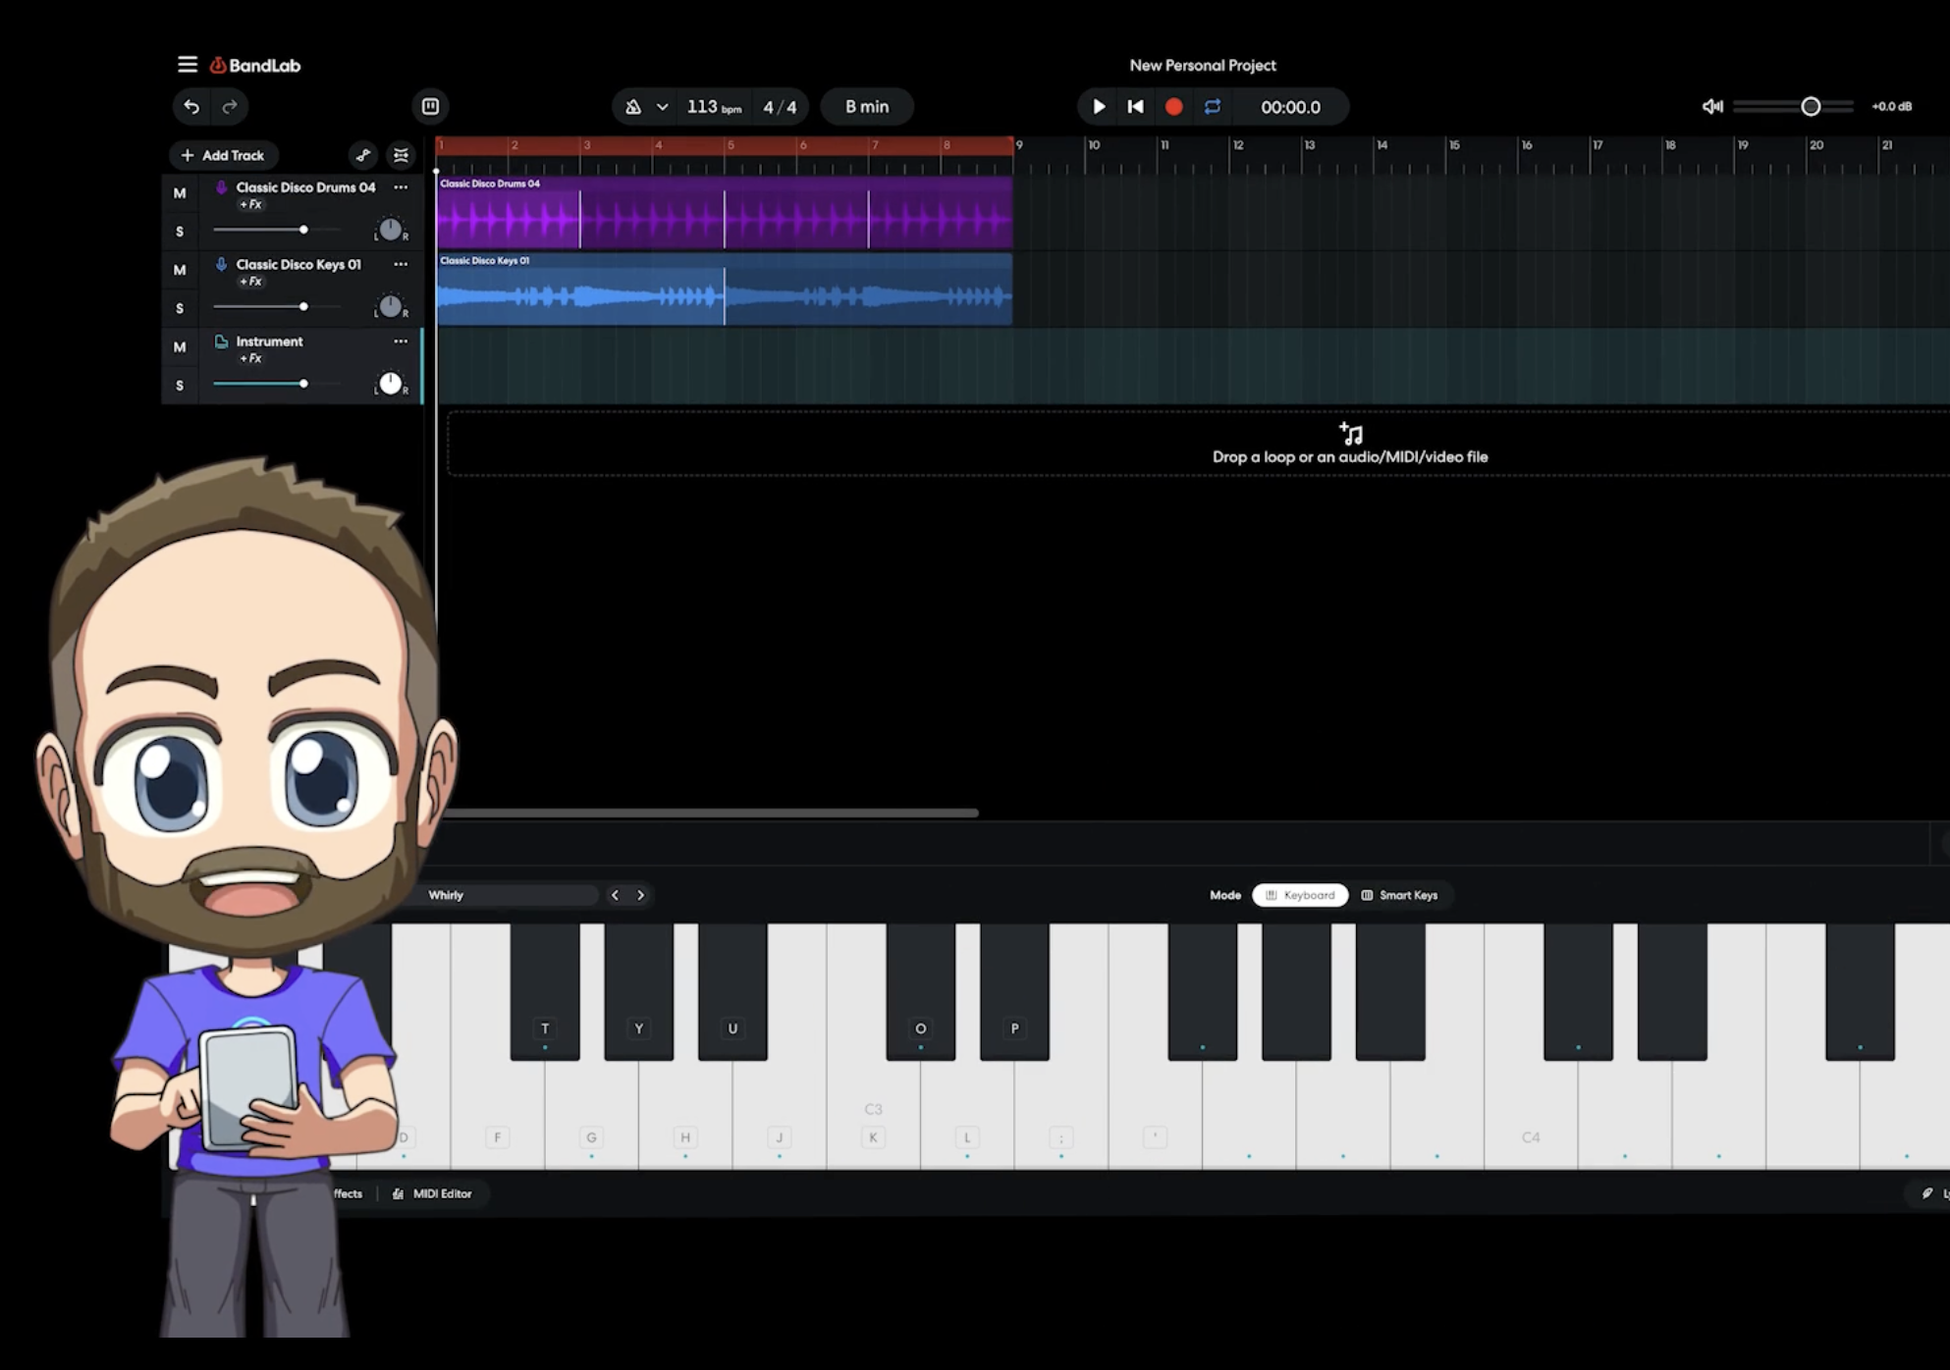The height and width of the screenshot is (1370, 1950).
Task: Click the Add Track button
Action: tap(223, 155)
